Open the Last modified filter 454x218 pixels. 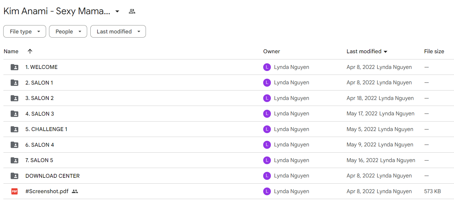click(118, 31)
